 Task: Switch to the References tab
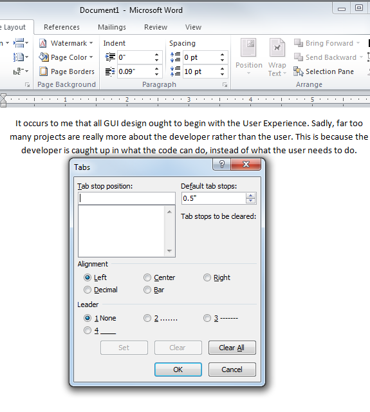pos(62,27)
